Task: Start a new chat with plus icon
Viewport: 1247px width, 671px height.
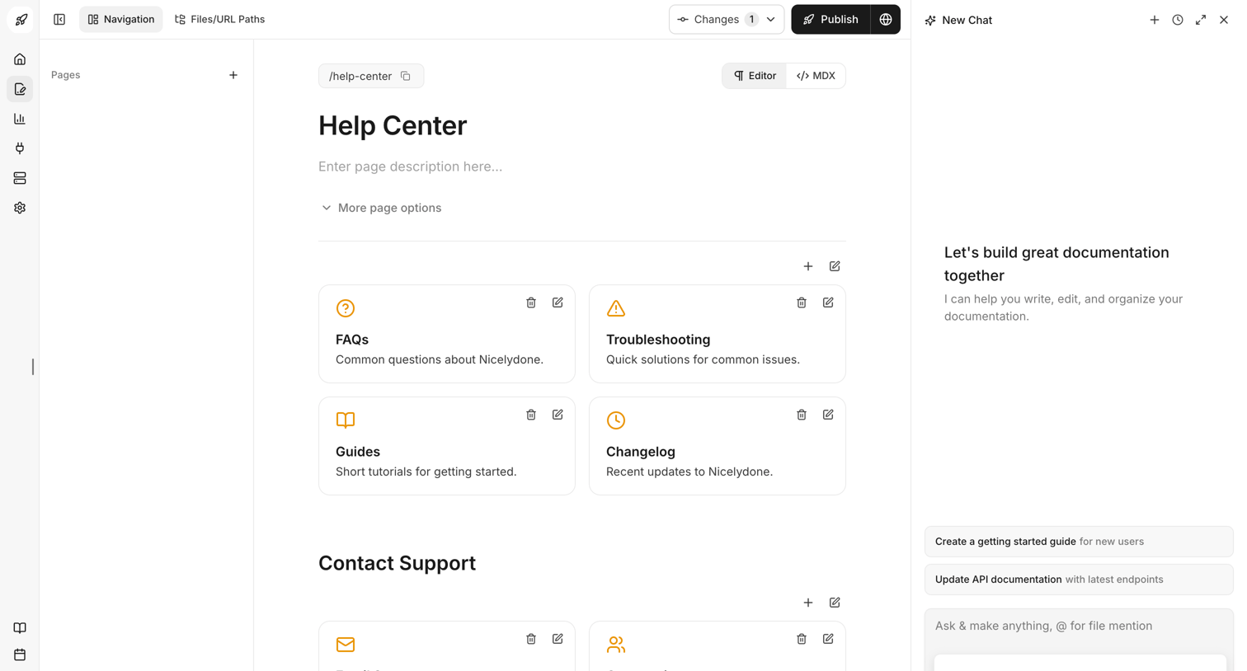Action: 1155,20
